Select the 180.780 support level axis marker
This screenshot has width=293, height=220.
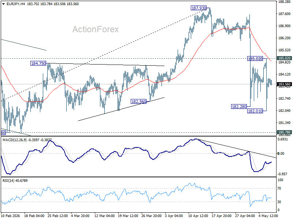(284, 132)
